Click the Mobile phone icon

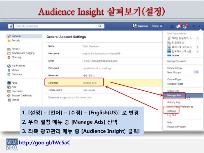[x=9, y=70]
